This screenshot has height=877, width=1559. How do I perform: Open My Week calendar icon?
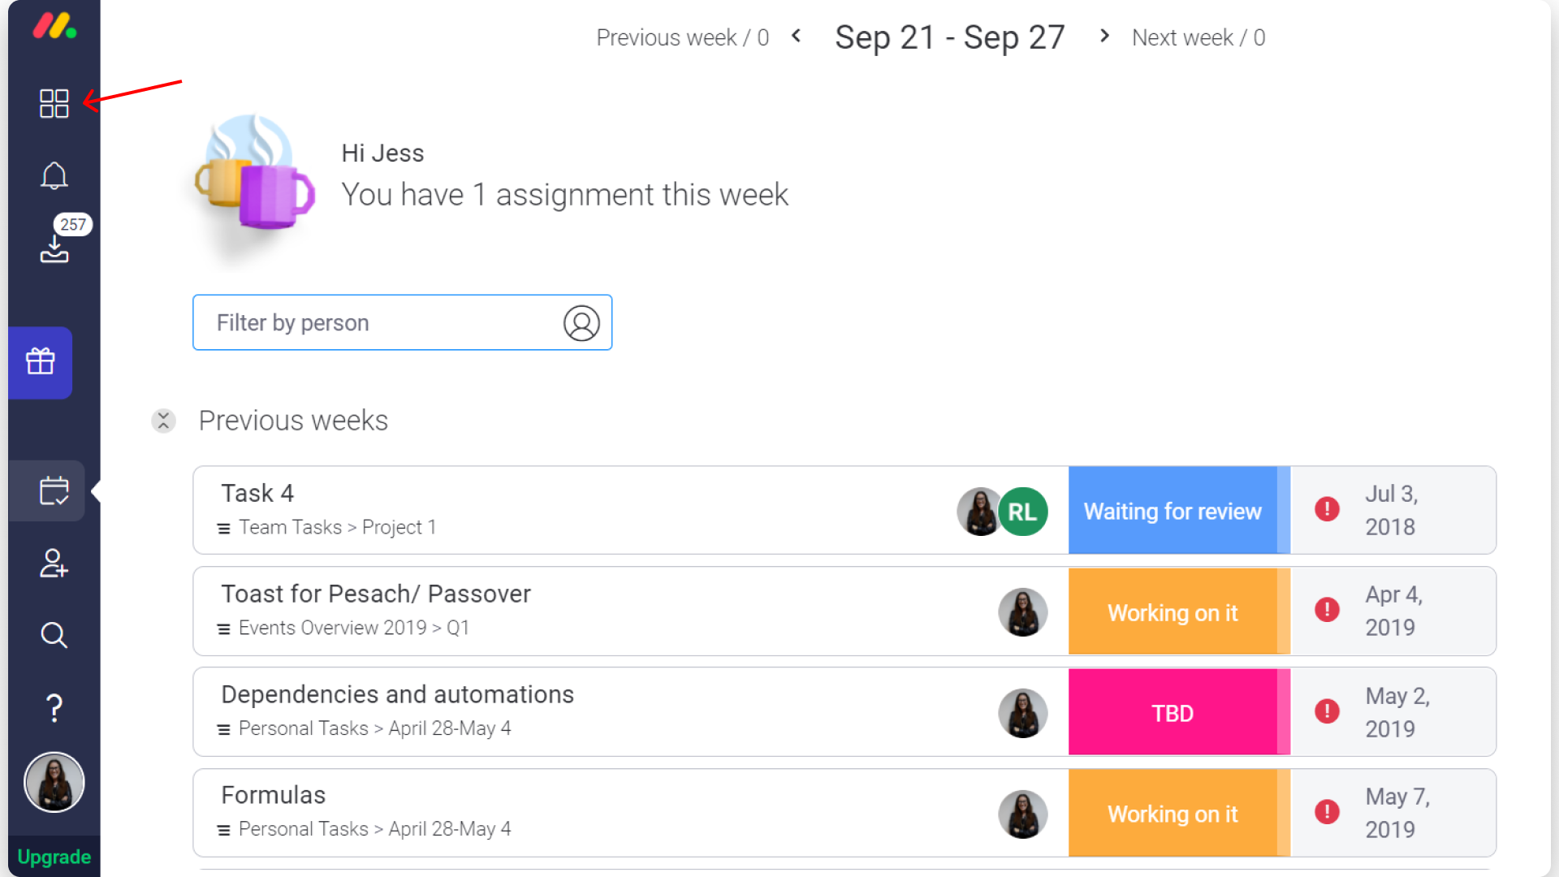54,490
